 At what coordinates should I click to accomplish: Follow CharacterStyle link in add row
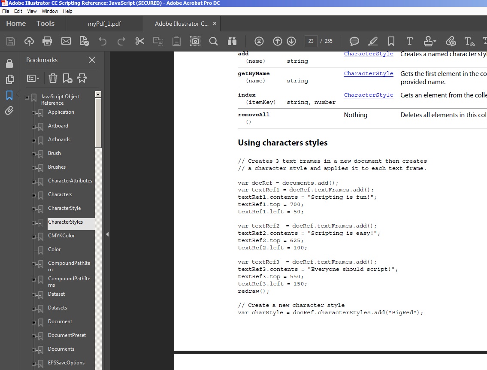pos(368,54)
